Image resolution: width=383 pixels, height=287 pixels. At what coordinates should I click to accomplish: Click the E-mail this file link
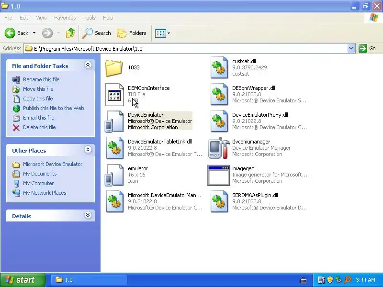pos(39,118)
